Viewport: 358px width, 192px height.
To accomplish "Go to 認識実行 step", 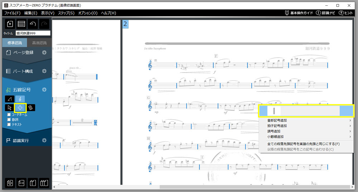I will click(20, 141).
